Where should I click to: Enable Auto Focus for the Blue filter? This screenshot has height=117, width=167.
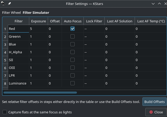click(73, 44)
